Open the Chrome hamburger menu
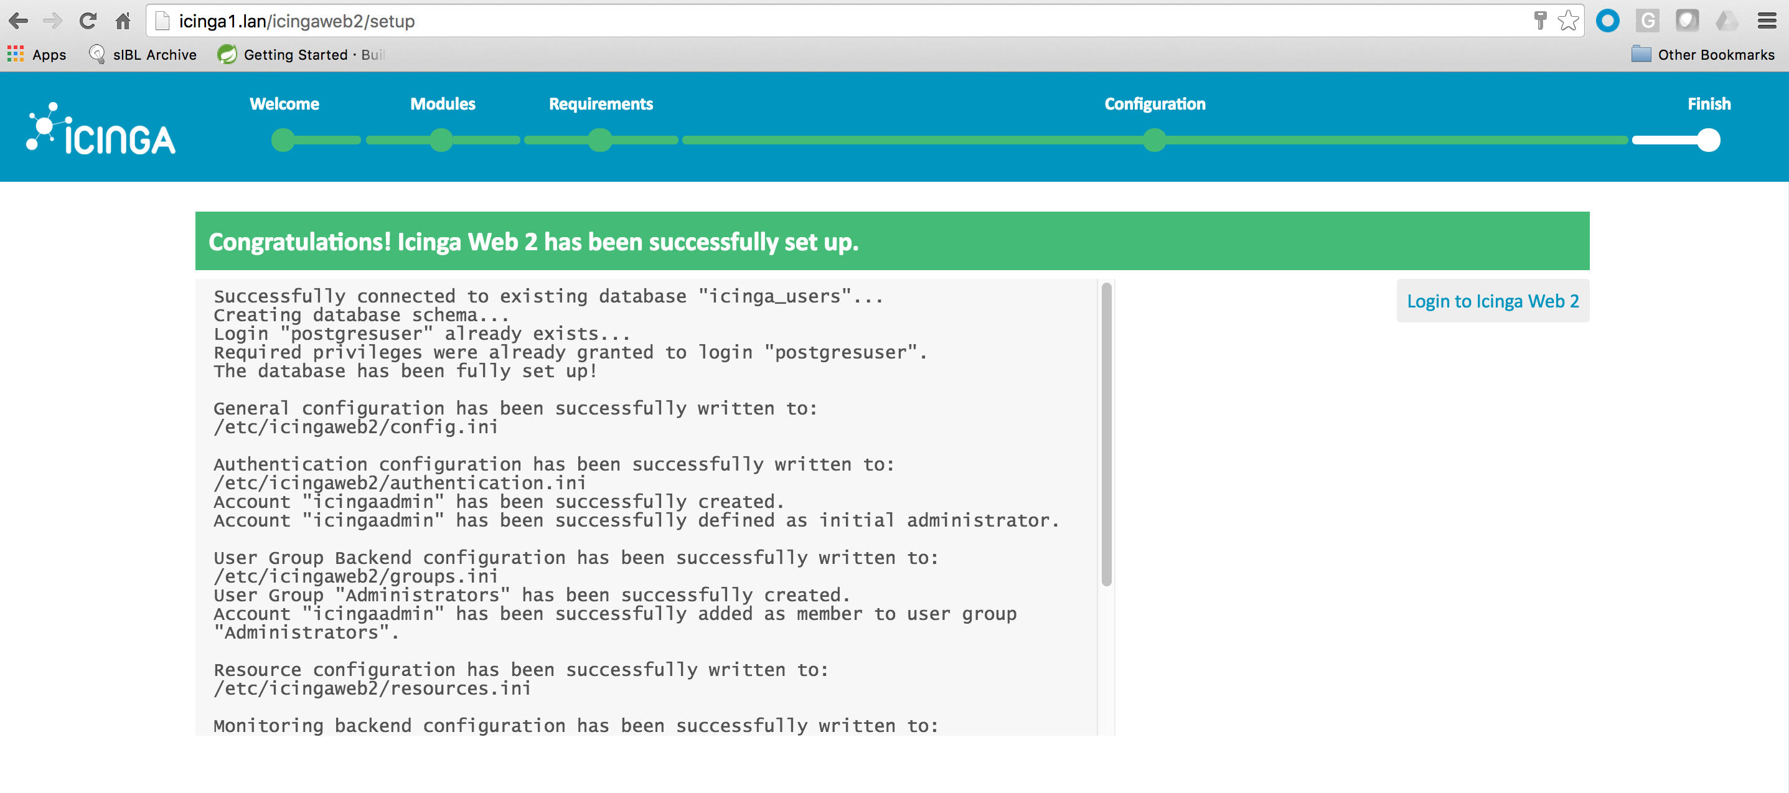This screenshot has height=793, width=1789. (1767, 21)
